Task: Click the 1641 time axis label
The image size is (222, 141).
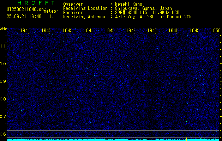Action: point(25,30)
